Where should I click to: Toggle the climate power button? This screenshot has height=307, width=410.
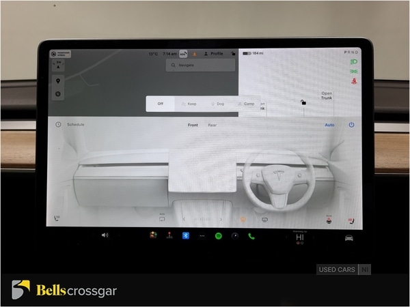(x=351, y=125)
